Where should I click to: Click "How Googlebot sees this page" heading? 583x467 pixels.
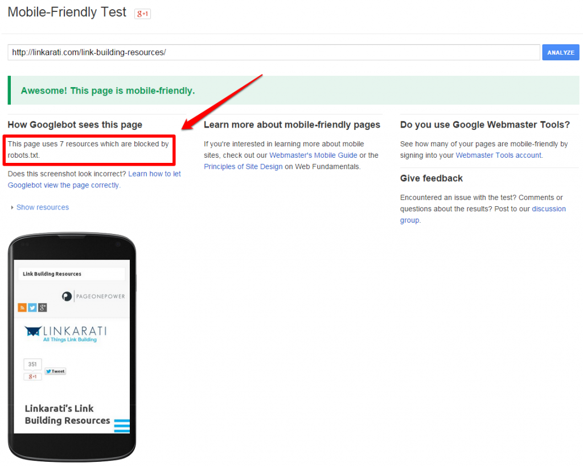(x=75, y=125)
